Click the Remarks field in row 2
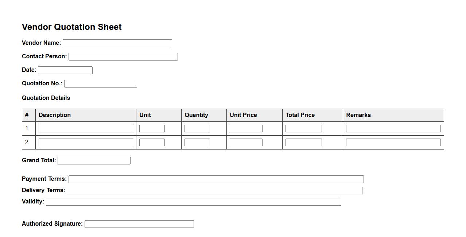 [393, 142]
